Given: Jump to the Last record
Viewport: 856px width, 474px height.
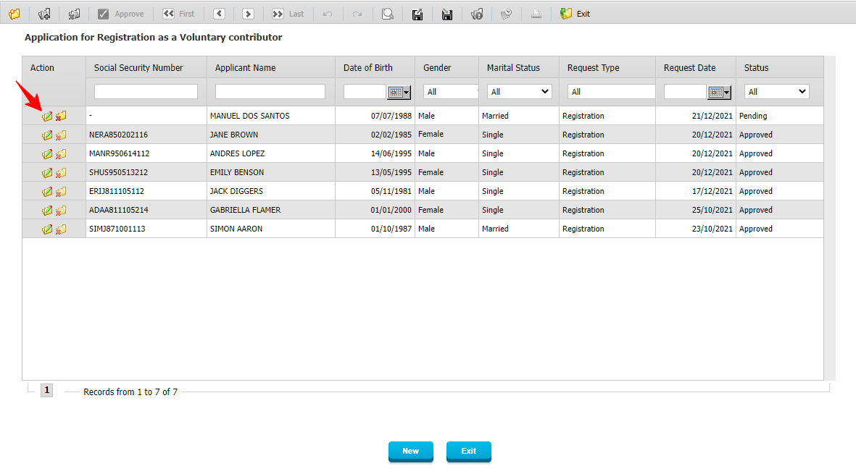Looking at the screenshot, I should (288, 14).
